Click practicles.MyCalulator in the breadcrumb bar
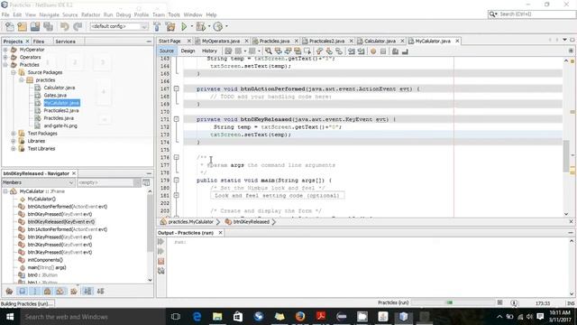Image resolution: width=577 pixels, height=325 pixels. [190, 222]
